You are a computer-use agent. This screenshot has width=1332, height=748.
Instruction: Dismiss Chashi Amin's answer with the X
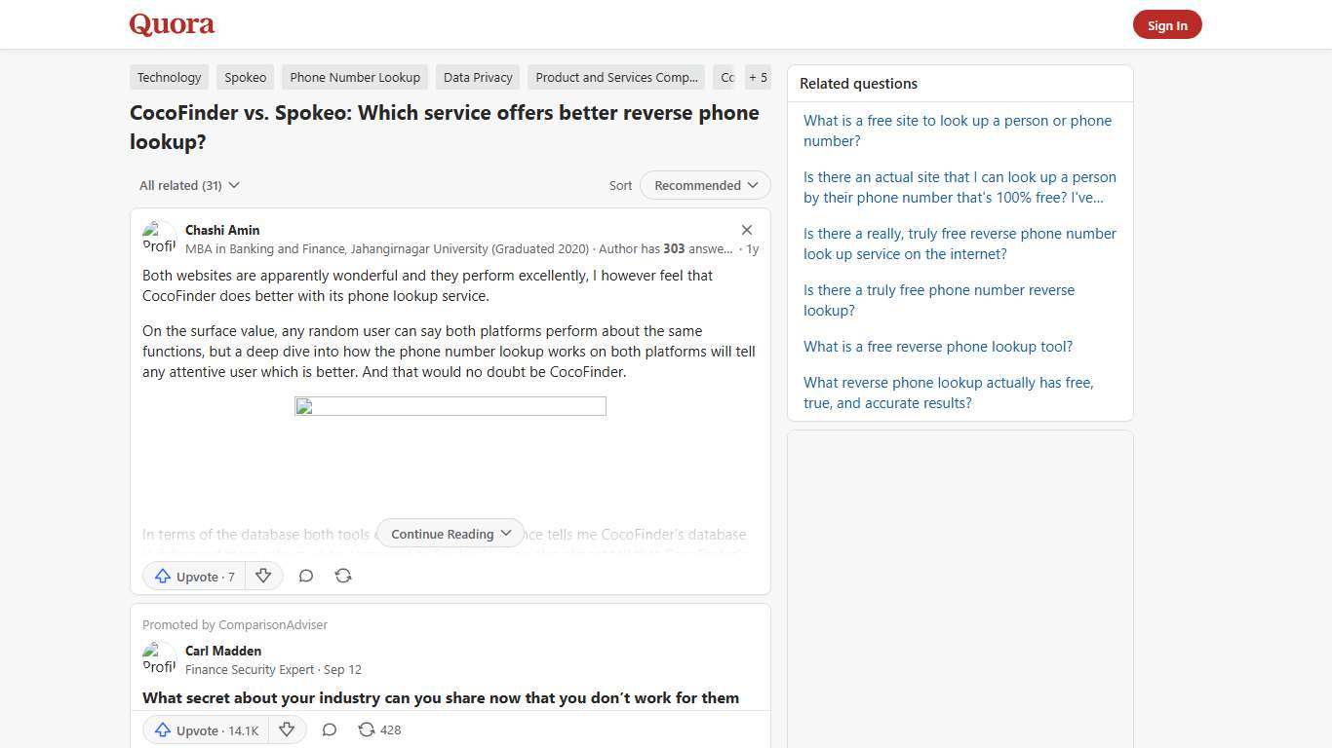pos(747,230)
